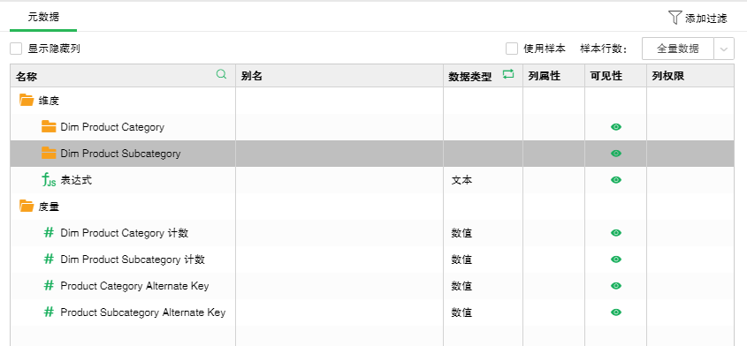747x346 pixels.
Task: Click the funnel icon for 添加过滤
Action: [x=675, y=18]
